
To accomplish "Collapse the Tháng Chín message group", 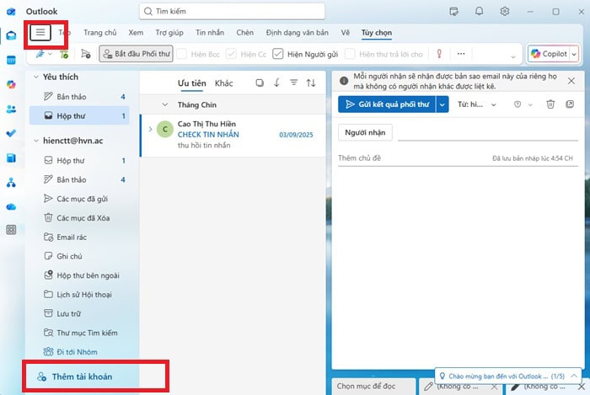I will click(x=165, y=104).
